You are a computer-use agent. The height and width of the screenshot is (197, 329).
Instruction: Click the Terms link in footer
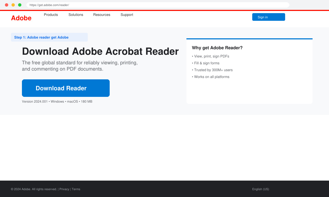click(76, 189)
